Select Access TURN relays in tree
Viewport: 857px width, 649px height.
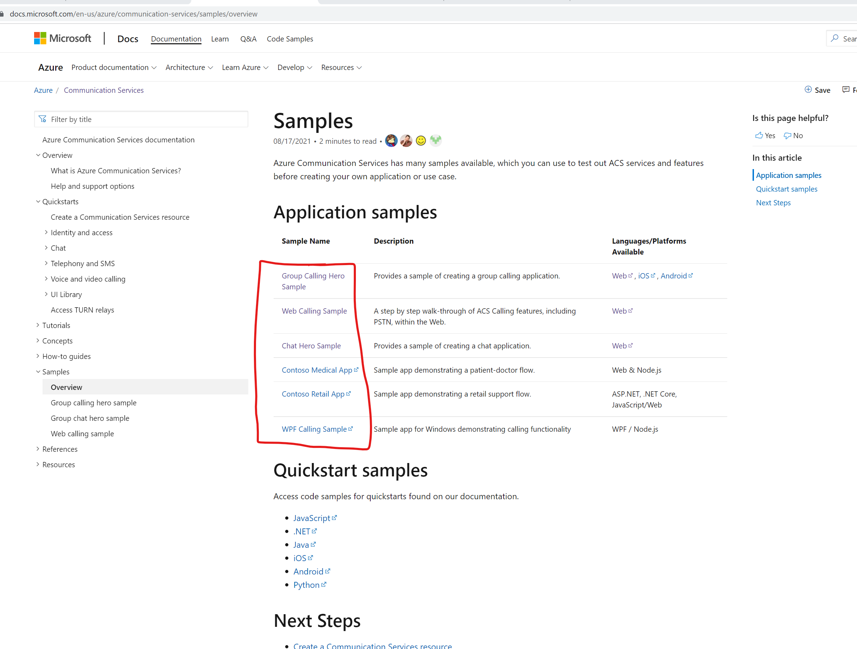coord(82,310)
